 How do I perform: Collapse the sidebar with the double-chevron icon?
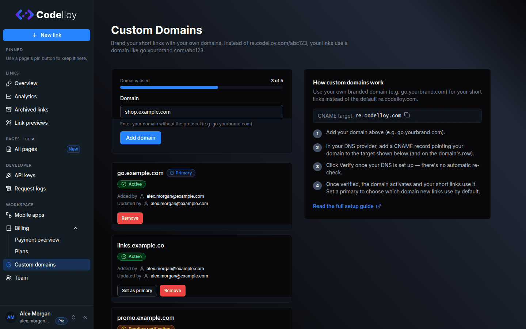[85, 317]
